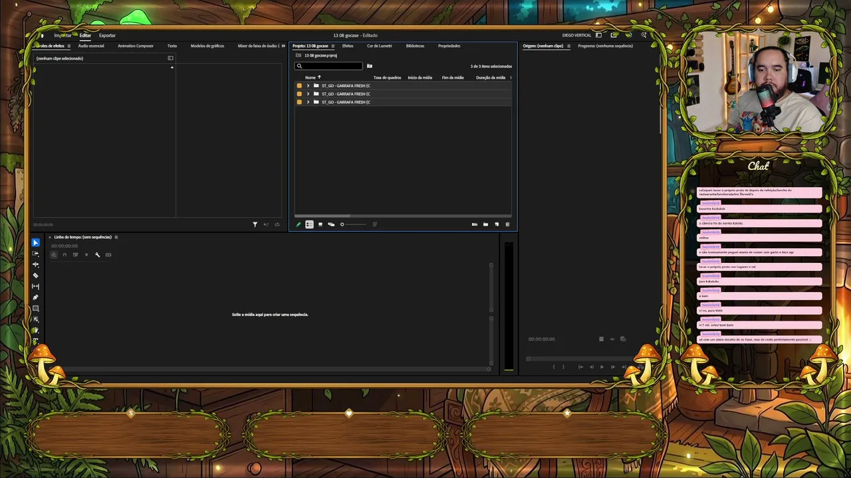
Task: Expand the third ST_GO - GARRAFA FRESH bin
Action: coord(308,102)
